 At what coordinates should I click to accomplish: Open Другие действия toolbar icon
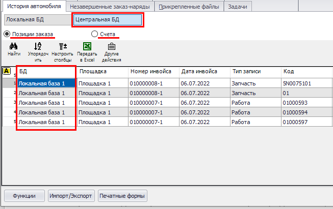click(111, 46)
